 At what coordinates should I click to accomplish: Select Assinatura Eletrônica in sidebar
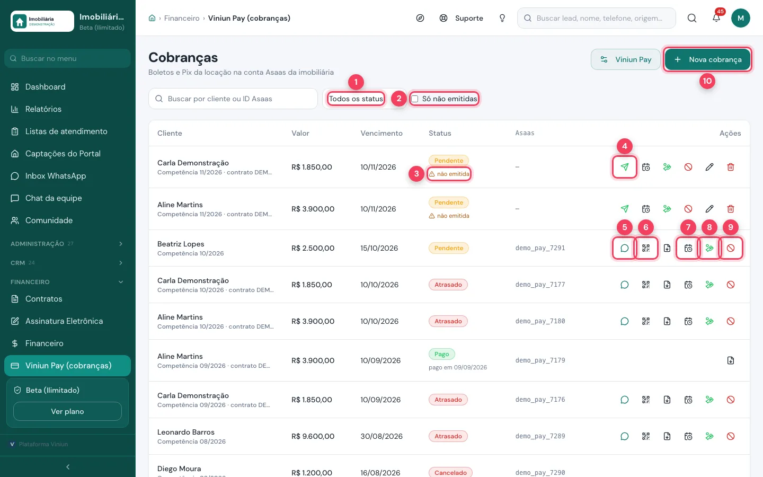68,321
